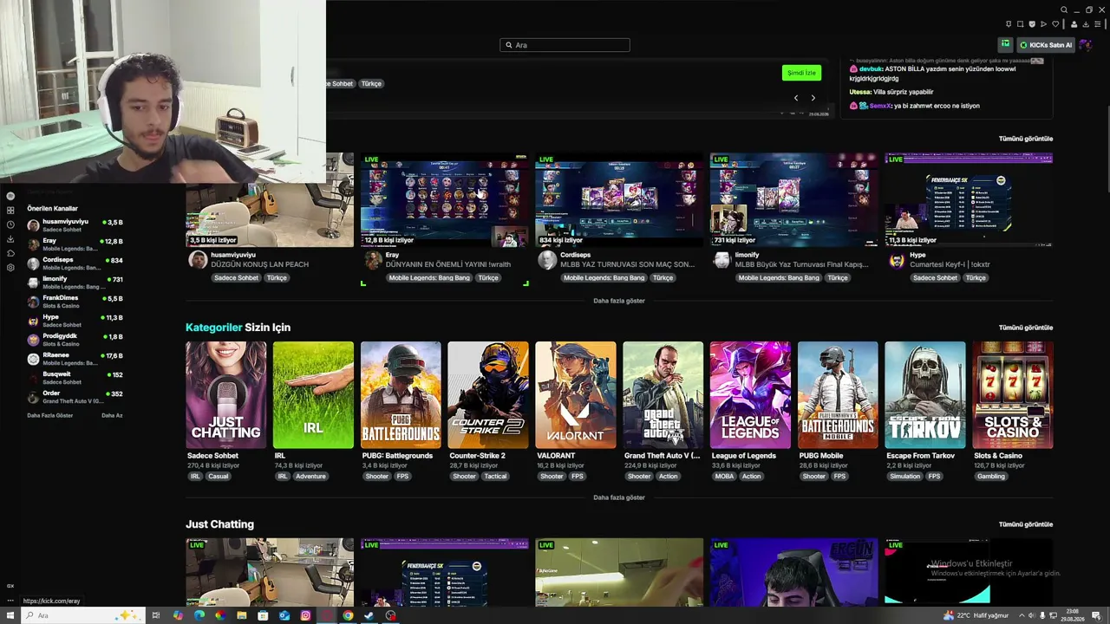Select the League of Legends category card

pos(750,395)
